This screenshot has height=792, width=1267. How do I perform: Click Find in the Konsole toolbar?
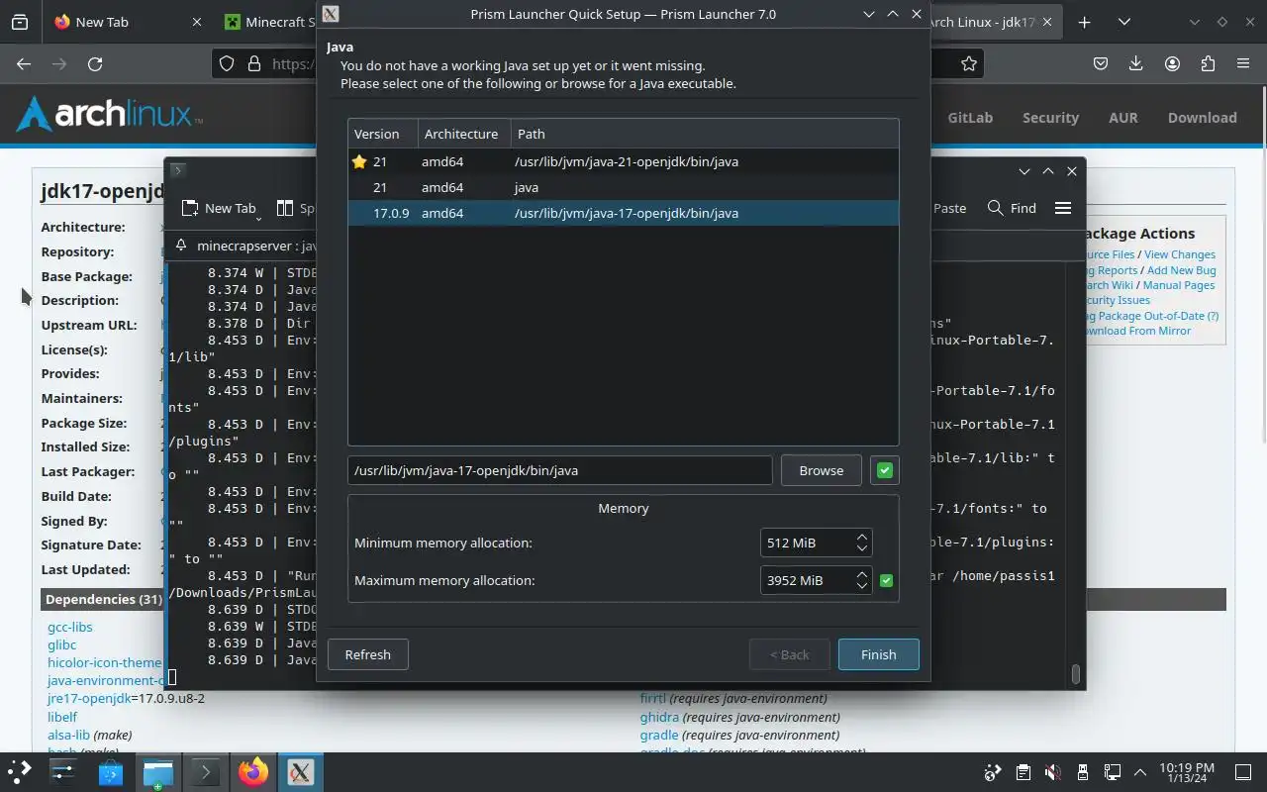tap(1012, 208)
